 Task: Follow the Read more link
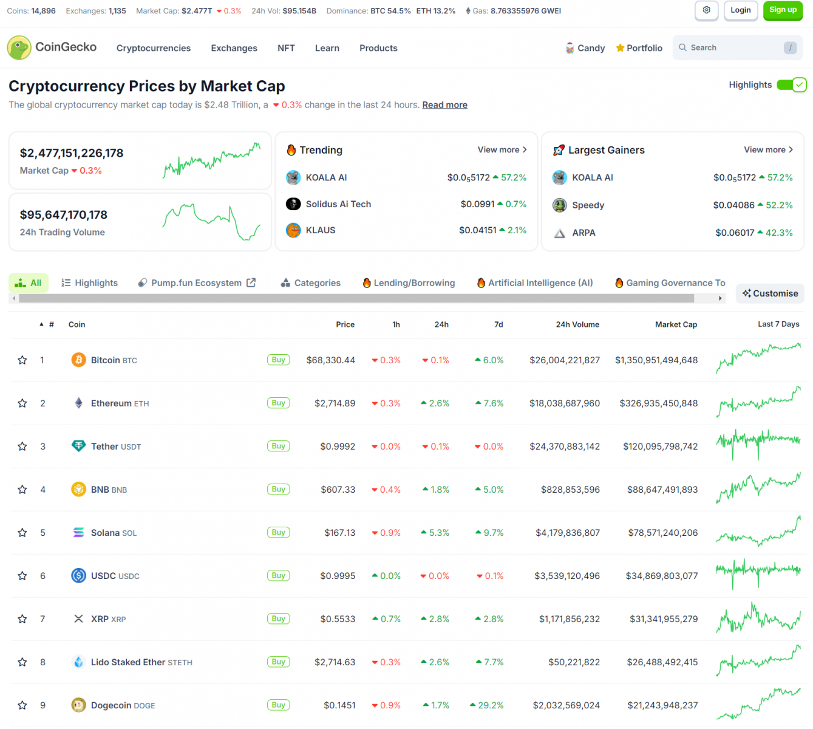pos(445,104)
